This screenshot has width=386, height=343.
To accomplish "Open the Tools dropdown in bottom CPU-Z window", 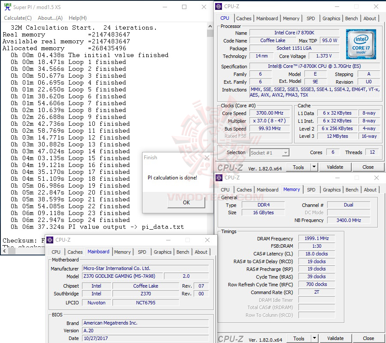I will pos(313,338).
